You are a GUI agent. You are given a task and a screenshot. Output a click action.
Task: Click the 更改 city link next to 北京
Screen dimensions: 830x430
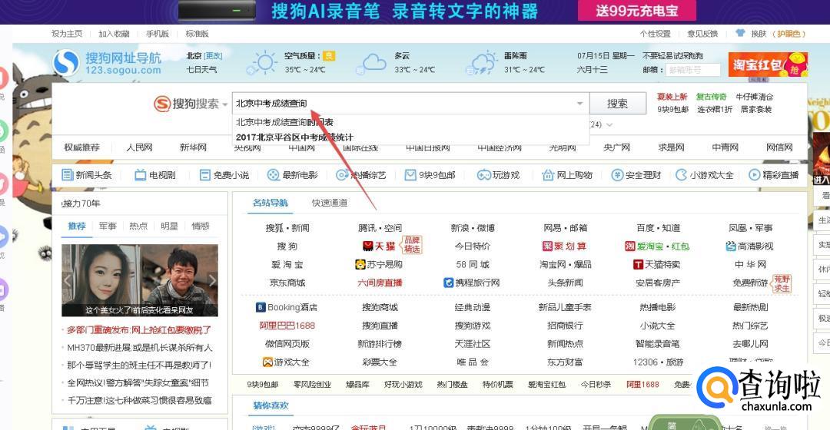click(x=213, y=56)
